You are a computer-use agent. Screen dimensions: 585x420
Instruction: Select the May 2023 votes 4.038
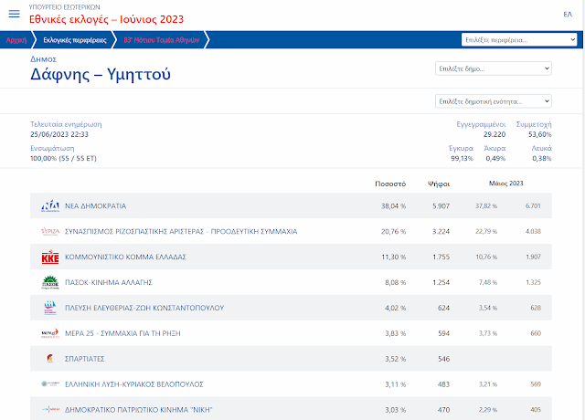tap(533, 231)
